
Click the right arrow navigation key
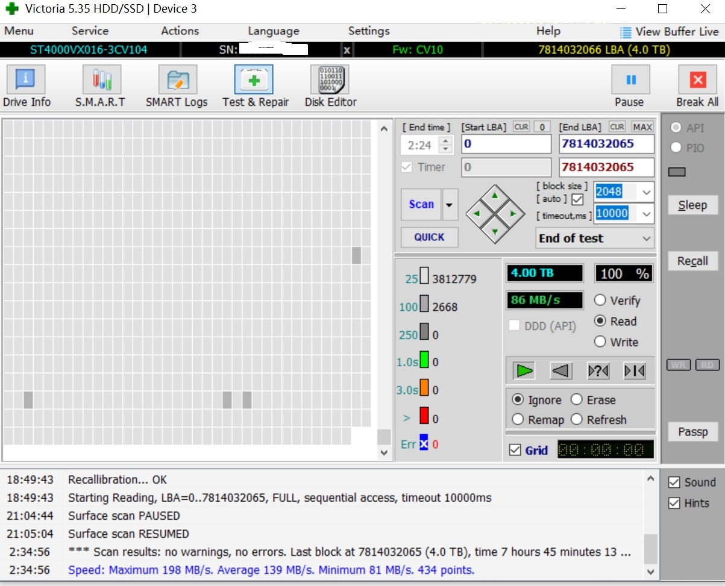[x=513, y=214]
